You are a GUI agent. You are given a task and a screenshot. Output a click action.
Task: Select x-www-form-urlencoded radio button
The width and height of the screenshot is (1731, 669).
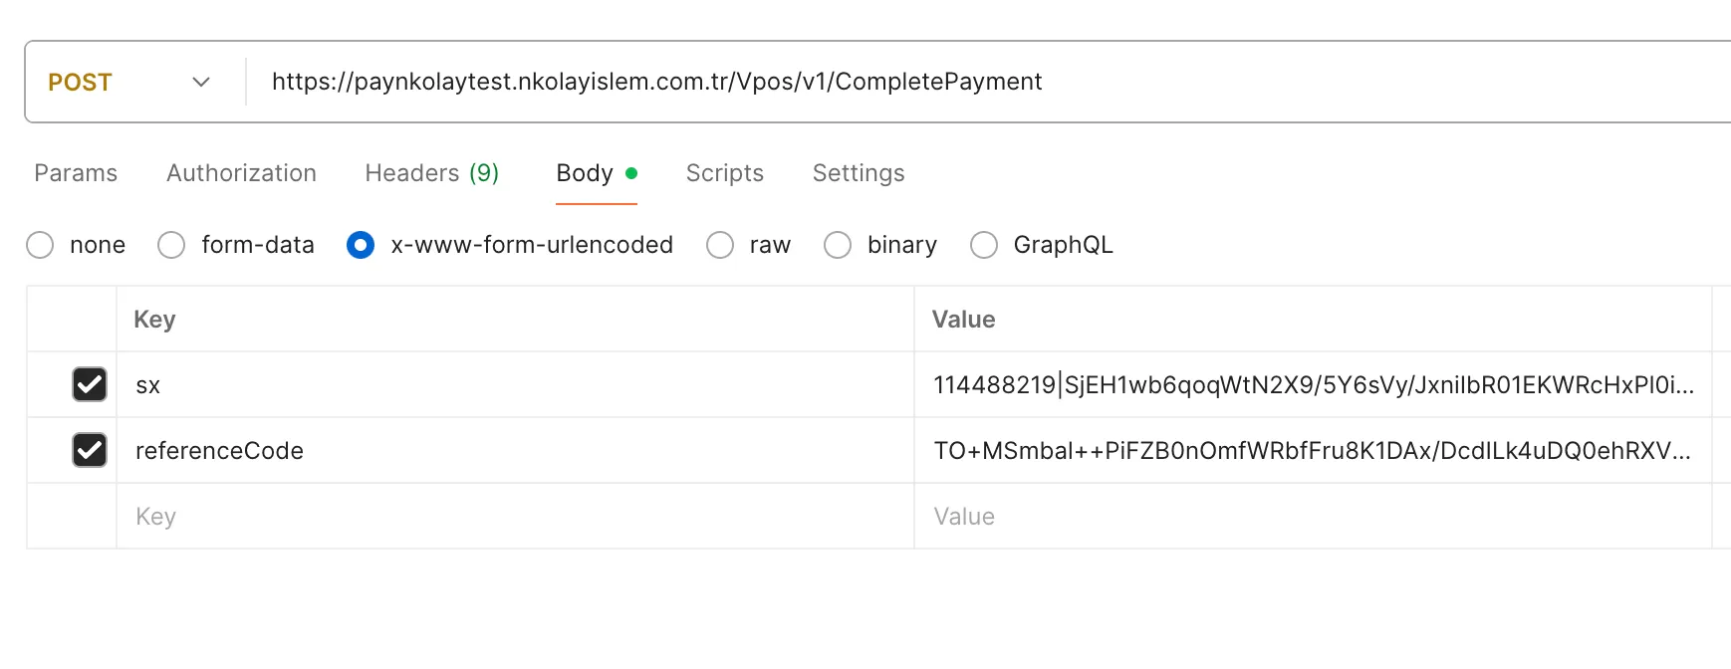pyautogui.click(x=361, y=245)
